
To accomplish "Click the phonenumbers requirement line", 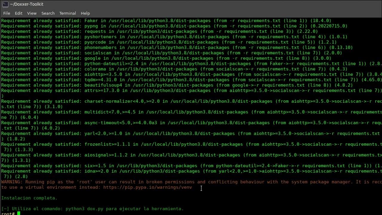I will (177, 47).
